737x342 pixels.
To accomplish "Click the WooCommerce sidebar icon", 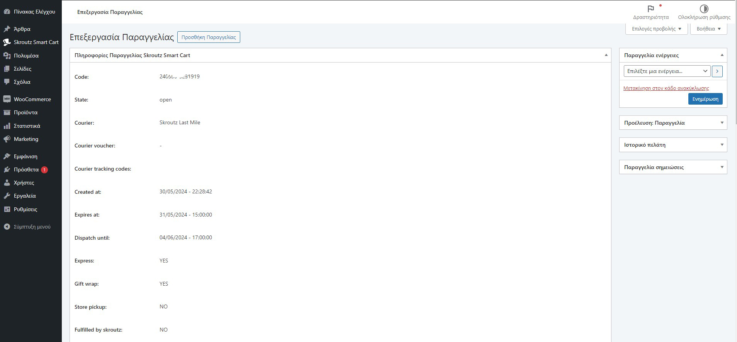I will [7, 99].
